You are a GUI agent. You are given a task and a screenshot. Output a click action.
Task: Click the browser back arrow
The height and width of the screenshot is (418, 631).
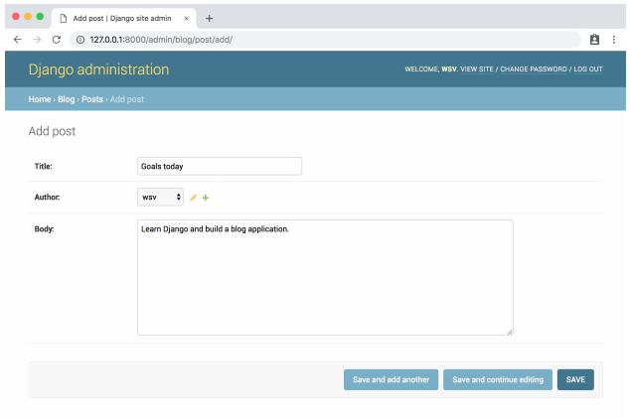click(x=17, y=39)
